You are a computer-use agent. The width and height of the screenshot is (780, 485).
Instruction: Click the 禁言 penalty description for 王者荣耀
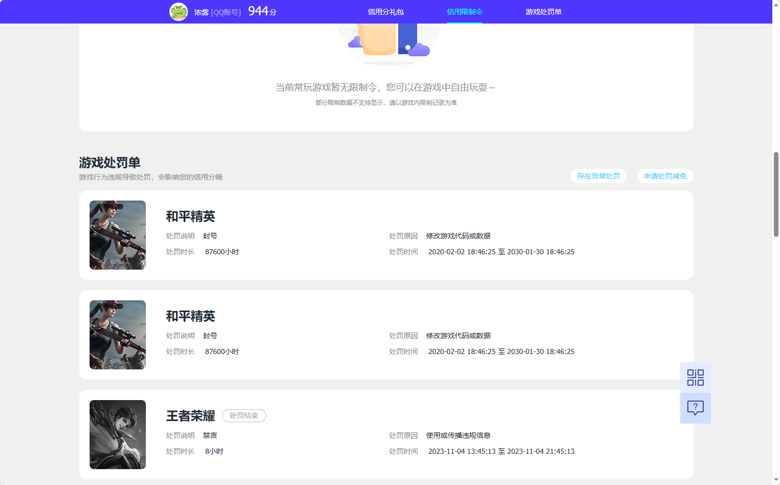pyautogui.click(x=210, y=435)
